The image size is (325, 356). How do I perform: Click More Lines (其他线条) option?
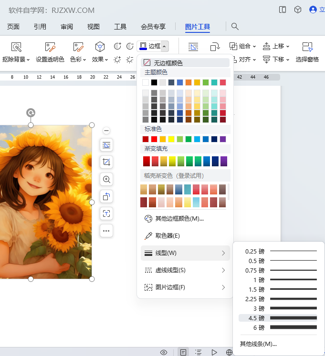258,344
